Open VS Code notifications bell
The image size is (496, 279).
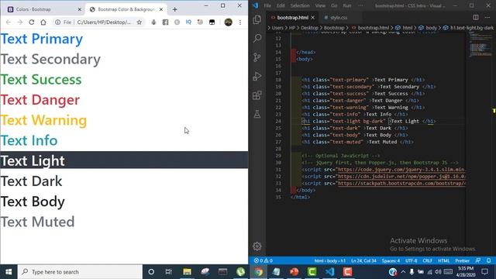[489, 260]
